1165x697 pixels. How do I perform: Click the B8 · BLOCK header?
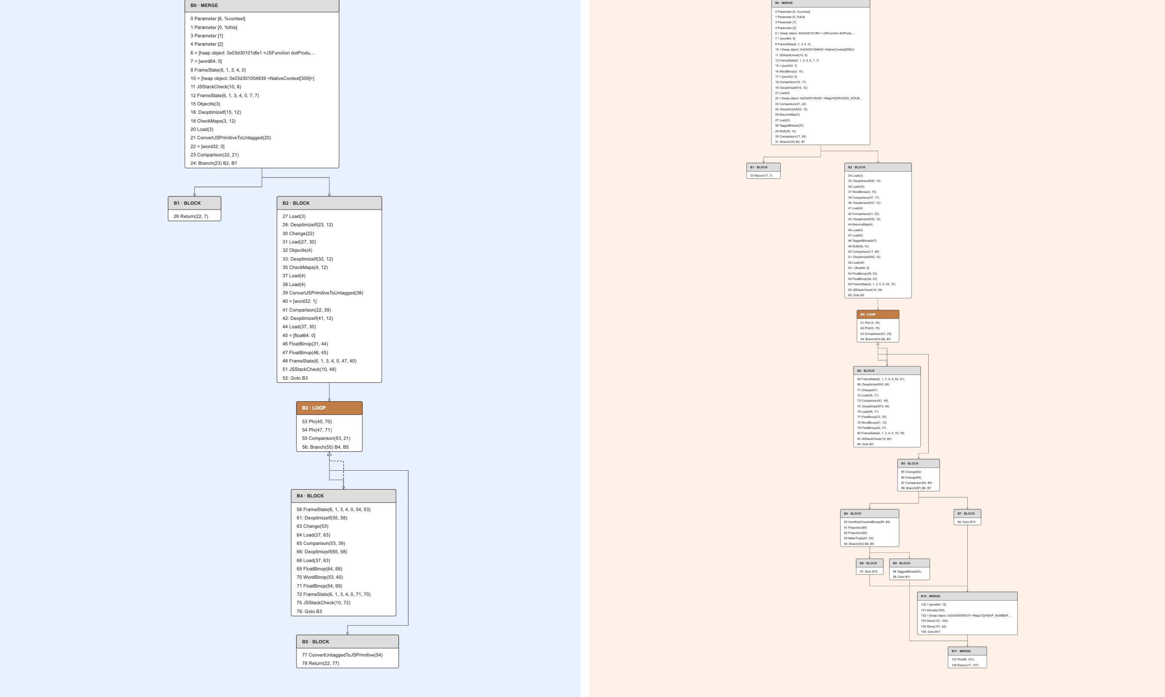point(869,563)
